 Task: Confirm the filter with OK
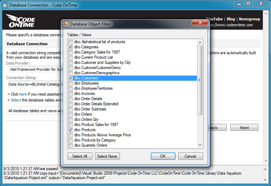163,156
